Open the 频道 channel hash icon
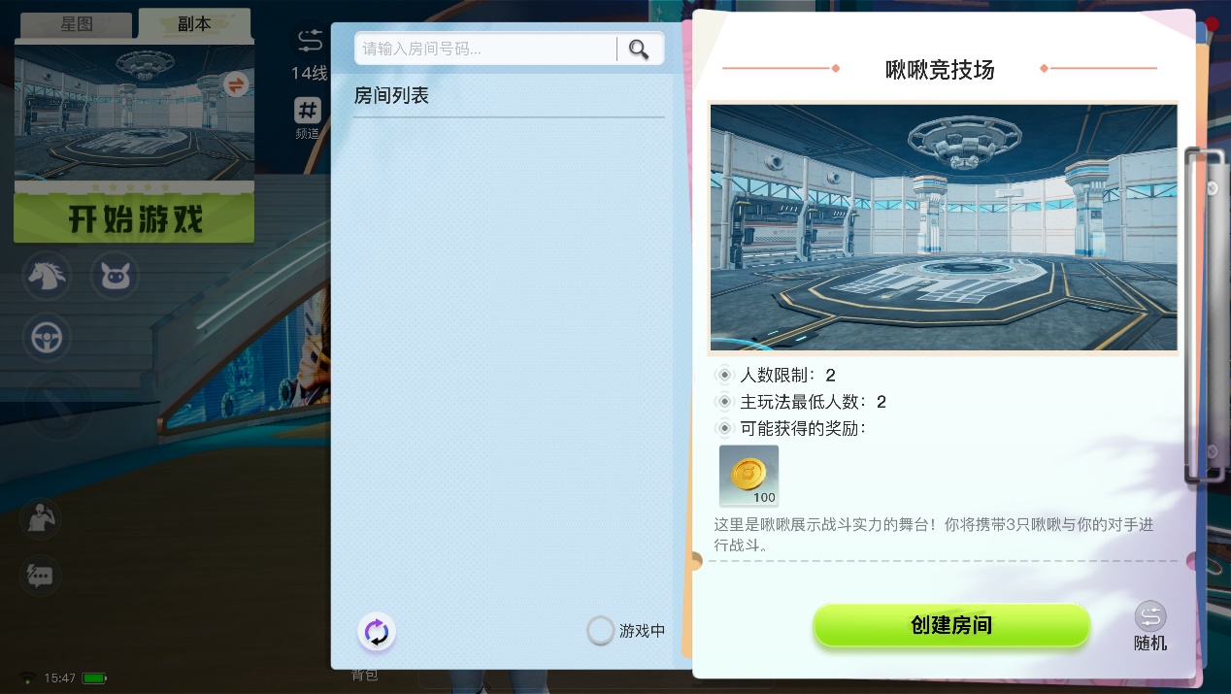 (x=308, y=111)
